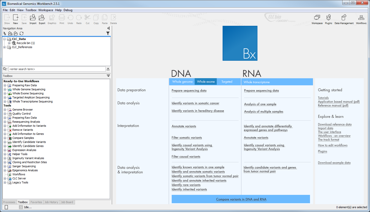Select Compare Samples in Toolbox

pos(23,138)
